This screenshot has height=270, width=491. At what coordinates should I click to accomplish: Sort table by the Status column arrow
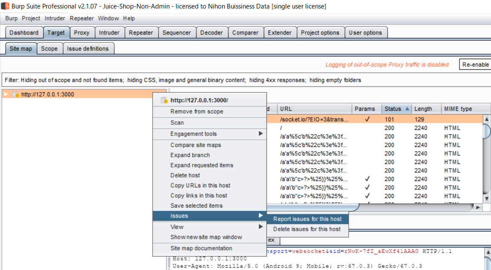[x=407, y=109]
